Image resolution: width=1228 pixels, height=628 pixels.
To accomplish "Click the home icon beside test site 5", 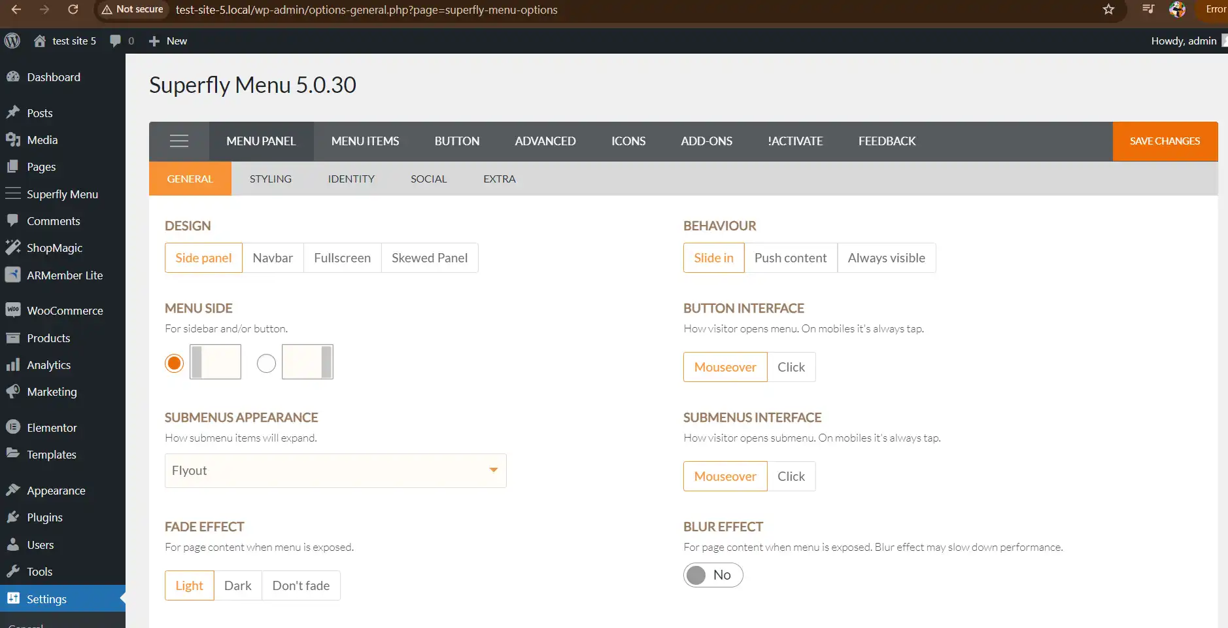I will click(x=40, y=41).
